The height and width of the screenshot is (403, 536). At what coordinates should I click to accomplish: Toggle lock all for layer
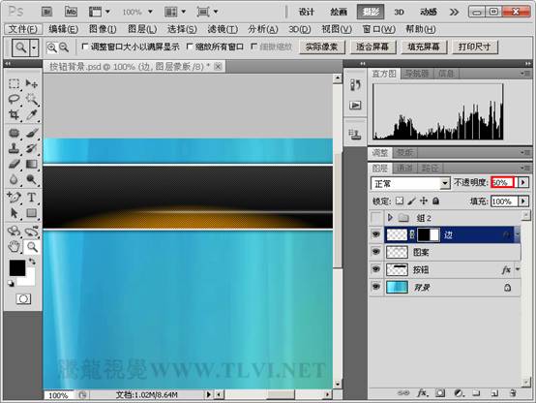point(435,201)
